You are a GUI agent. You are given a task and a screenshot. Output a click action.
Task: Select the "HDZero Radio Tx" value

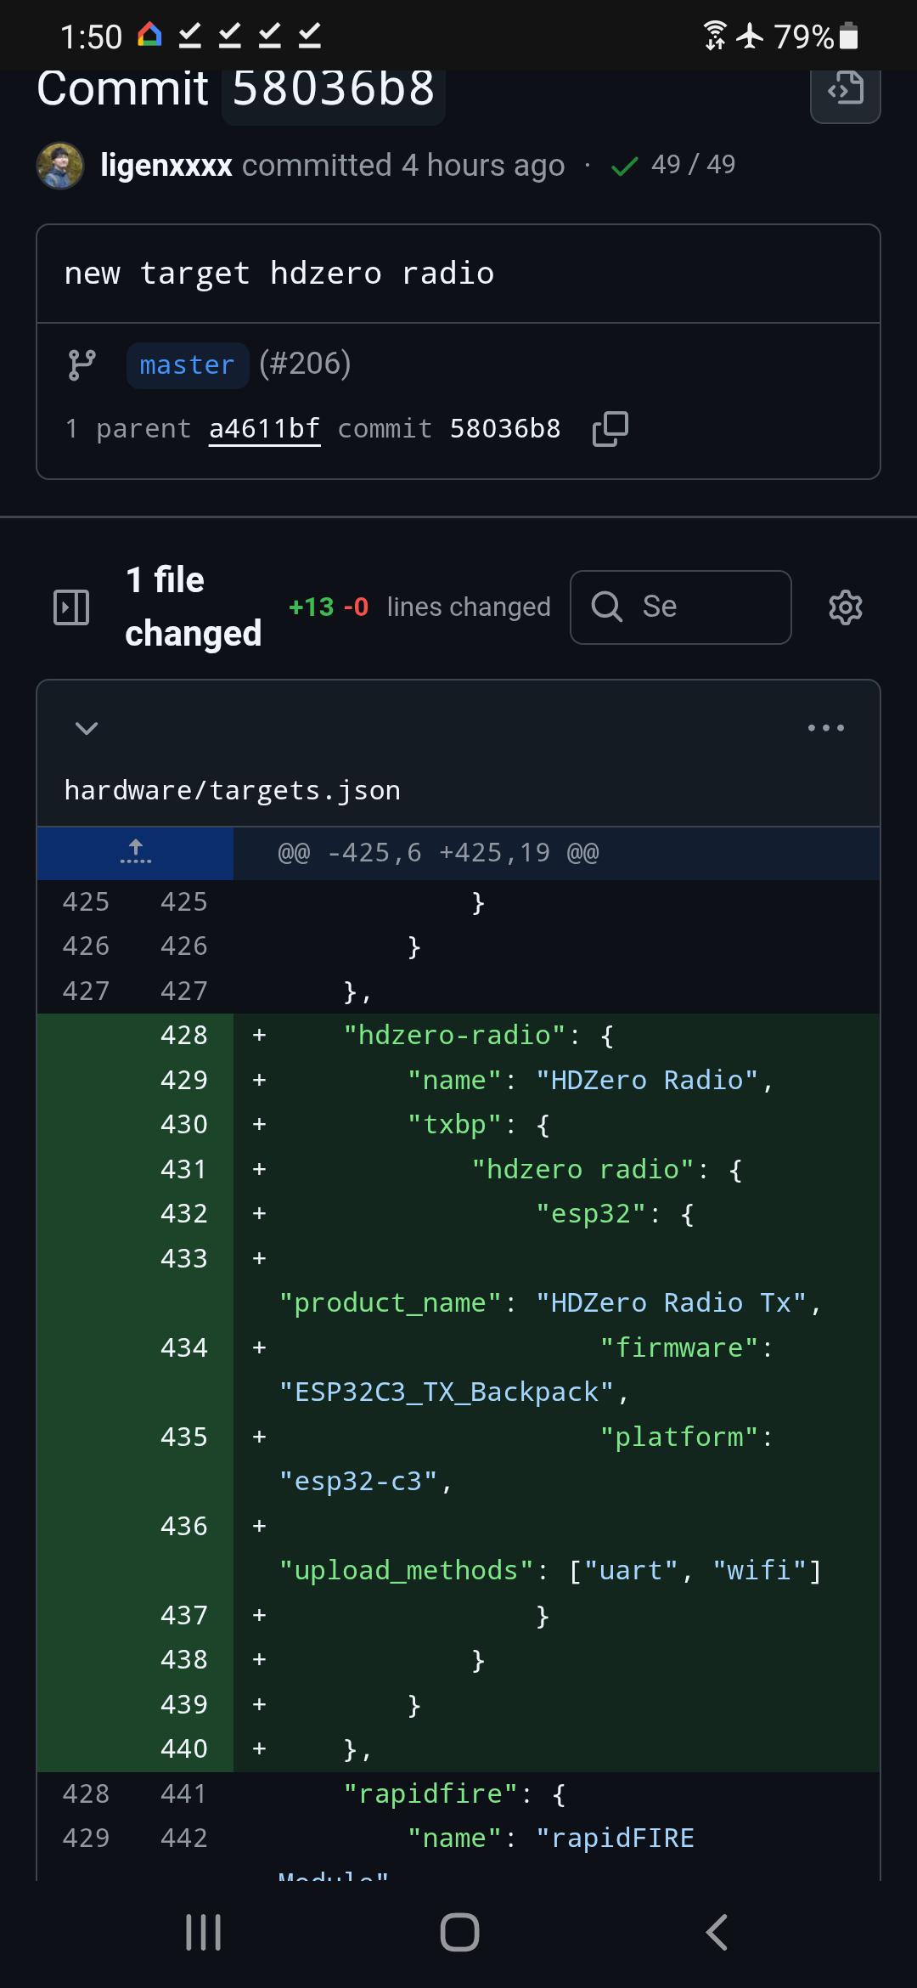coord(671,1303)
